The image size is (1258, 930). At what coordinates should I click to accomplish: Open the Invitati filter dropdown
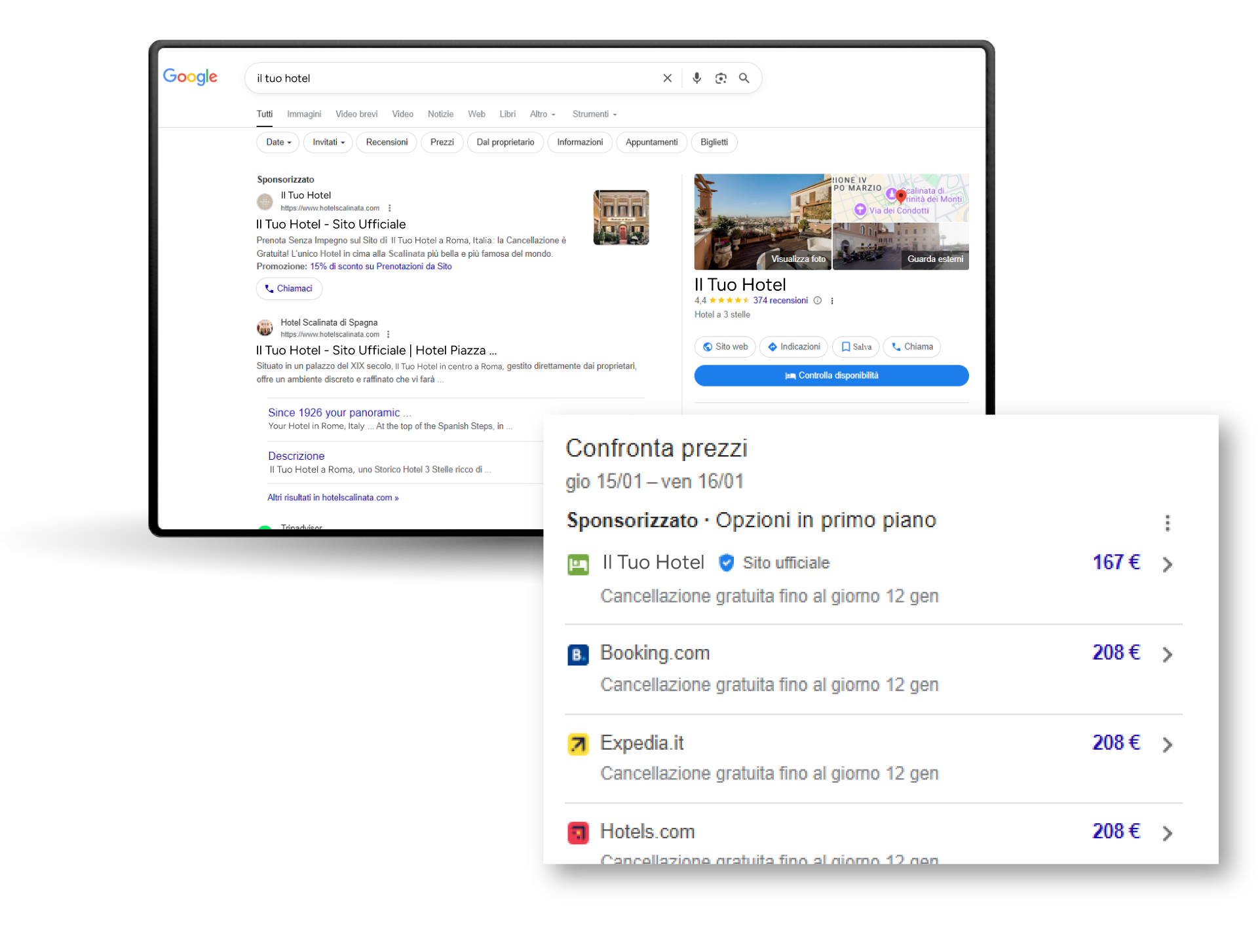(x=328, y=142)
